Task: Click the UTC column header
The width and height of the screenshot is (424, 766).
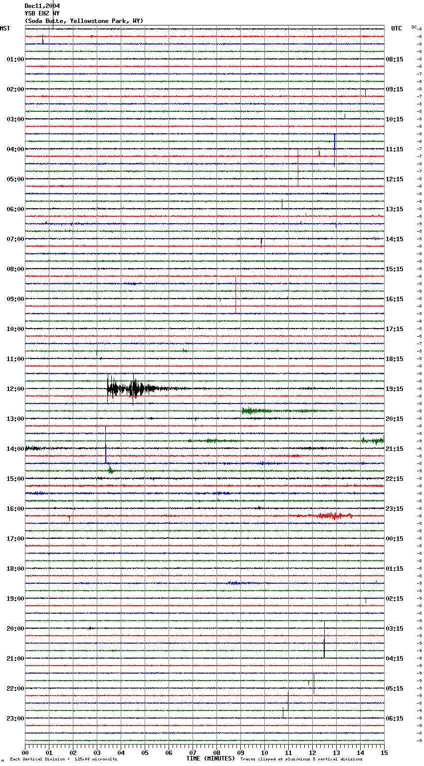Action: point(396,28)
